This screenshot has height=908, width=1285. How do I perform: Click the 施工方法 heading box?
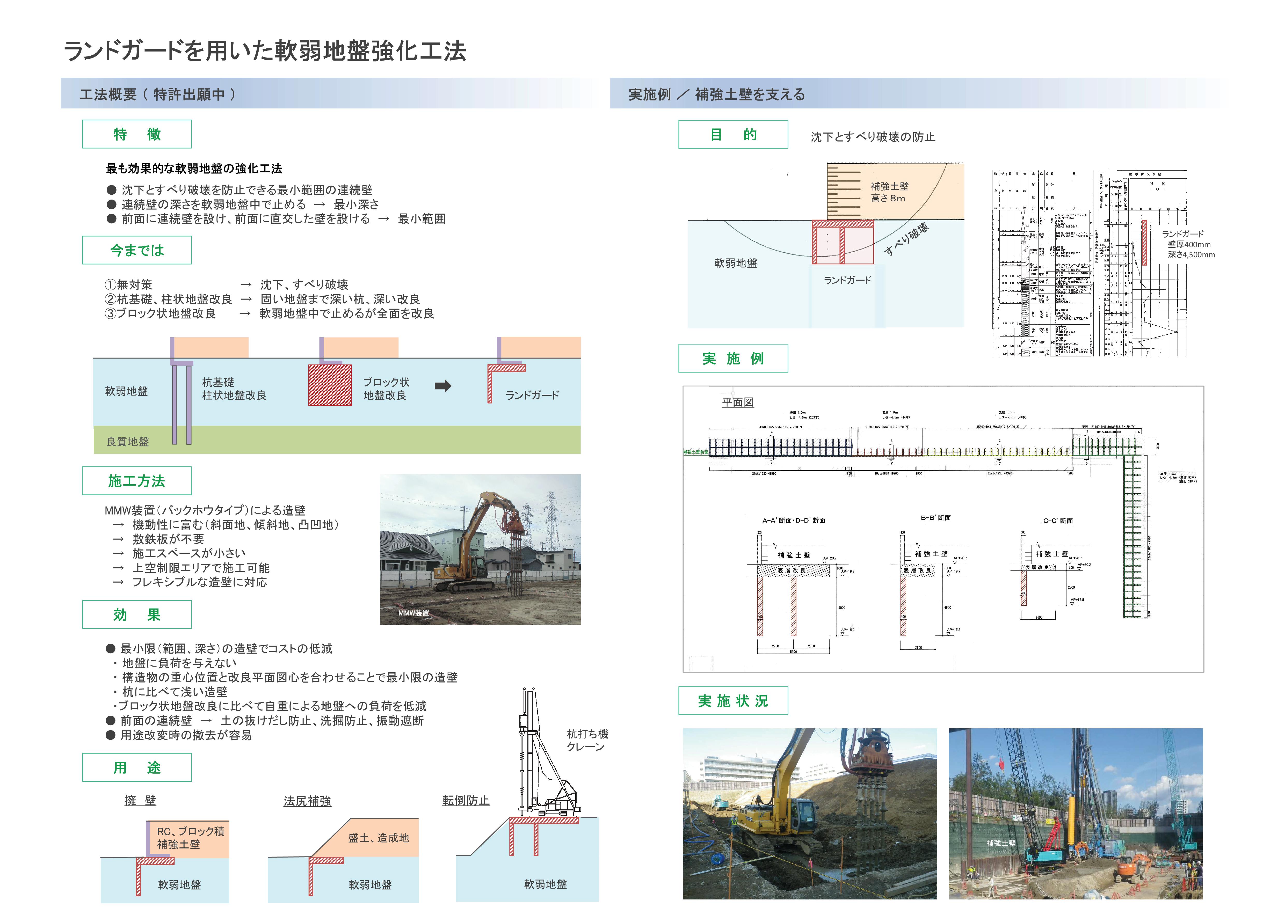(137, 481)
